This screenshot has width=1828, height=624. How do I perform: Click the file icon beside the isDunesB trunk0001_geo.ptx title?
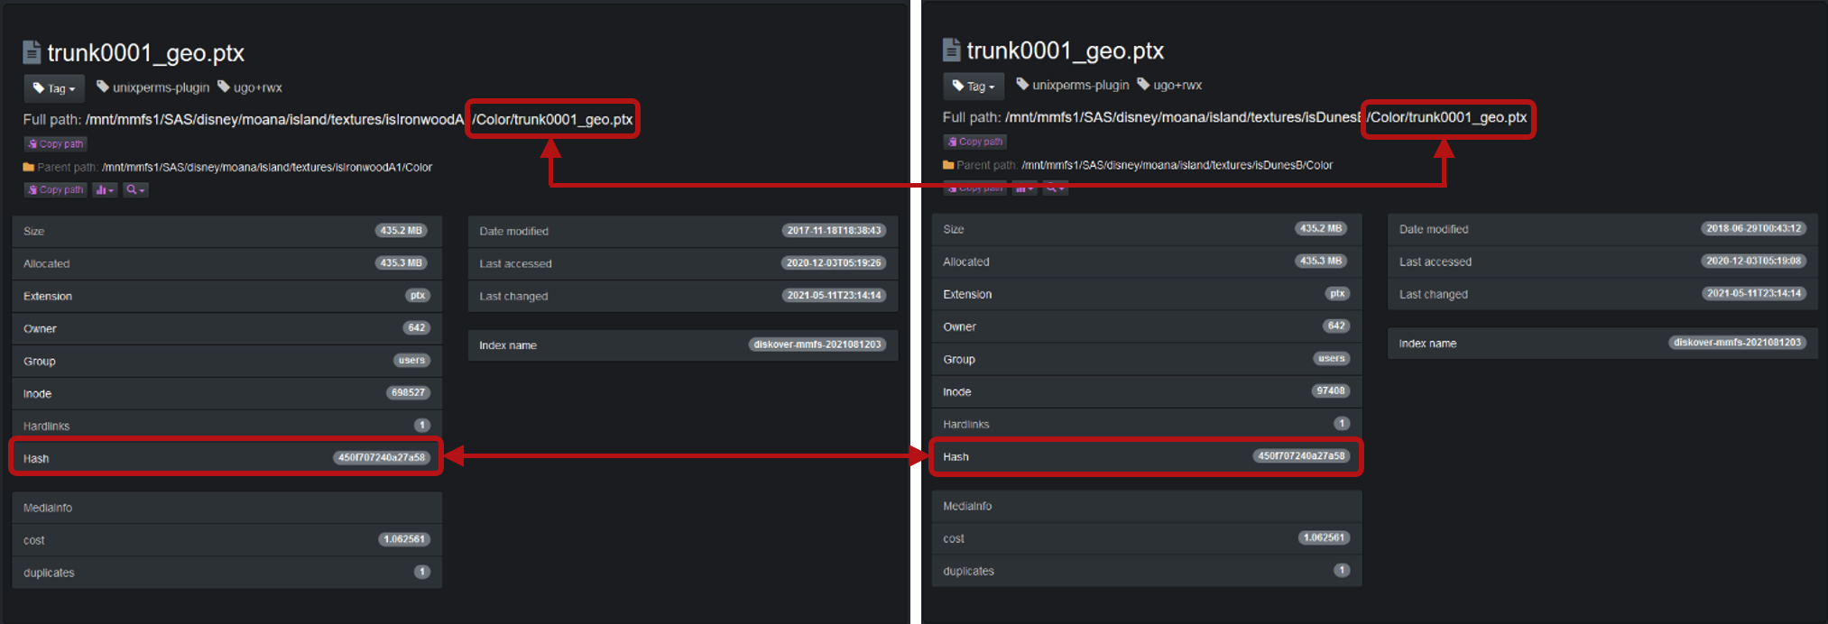point(951,50)
